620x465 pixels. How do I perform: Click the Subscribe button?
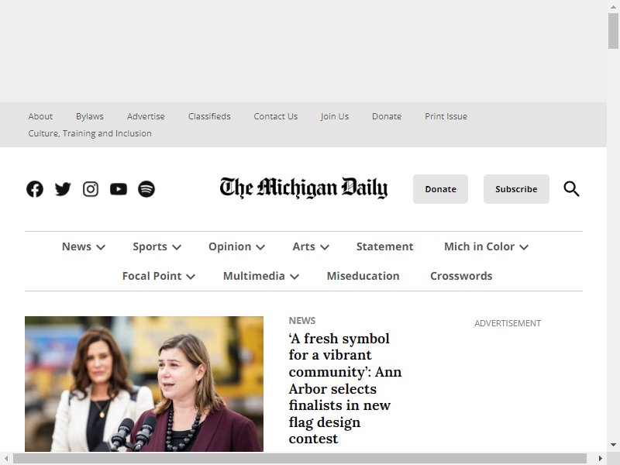point(516,189)
